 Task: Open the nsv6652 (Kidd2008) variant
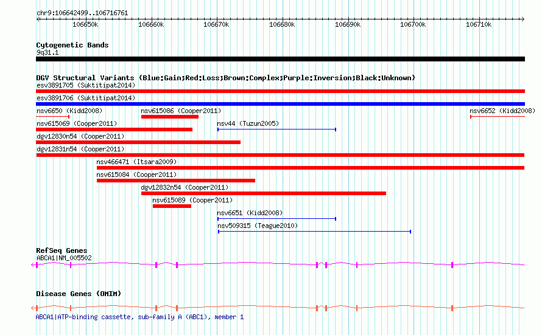tap(498, 117)
